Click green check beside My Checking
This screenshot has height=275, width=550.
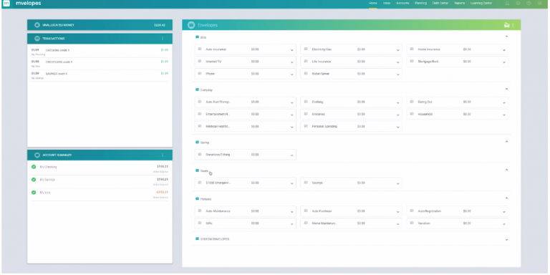34,167
